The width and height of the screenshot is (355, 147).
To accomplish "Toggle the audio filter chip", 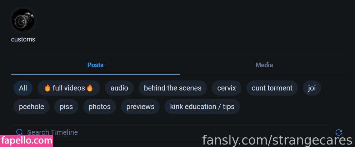I will [x=119, y=88].
